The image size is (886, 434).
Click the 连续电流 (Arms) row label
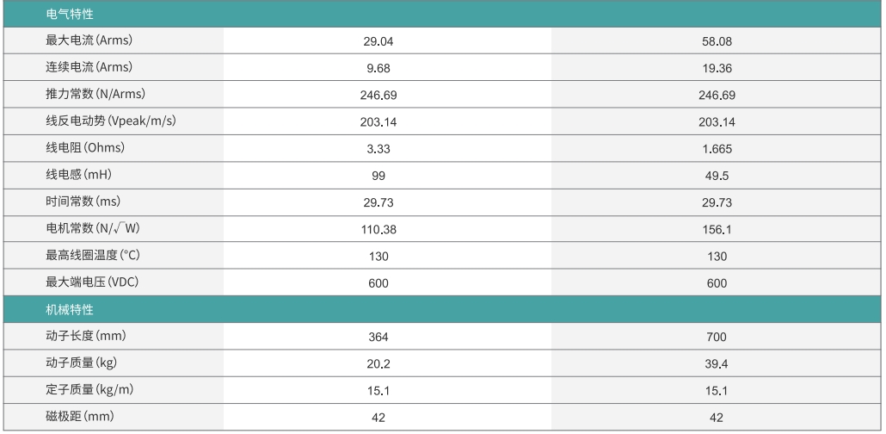[89, 67]
